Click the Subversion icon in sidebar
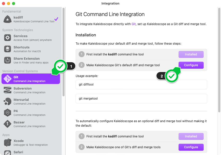Screen dimensions: 221x155 tap(8, 90)
